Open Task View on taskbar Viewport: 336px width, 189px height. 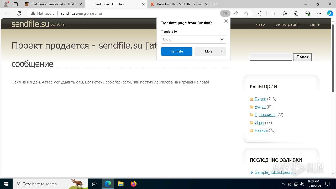pyautogui.click(x=94, y=184)
